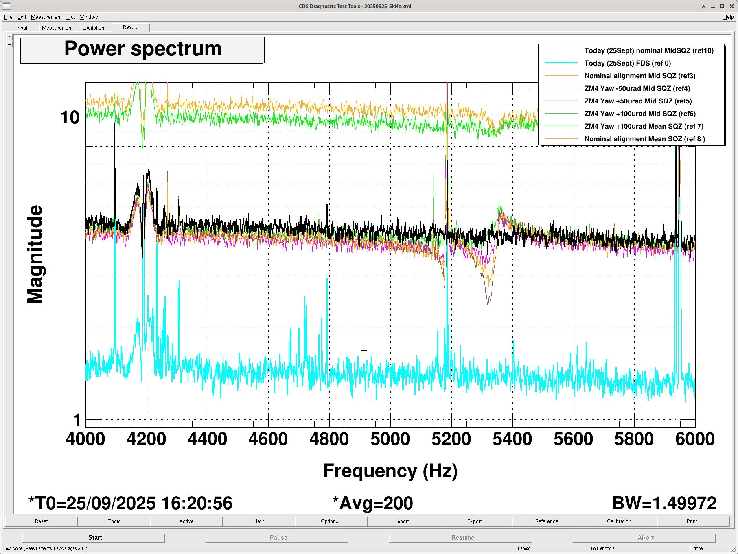The image size is (738, 554).
Task: Click the Export... button
Action: click(476, 521)
